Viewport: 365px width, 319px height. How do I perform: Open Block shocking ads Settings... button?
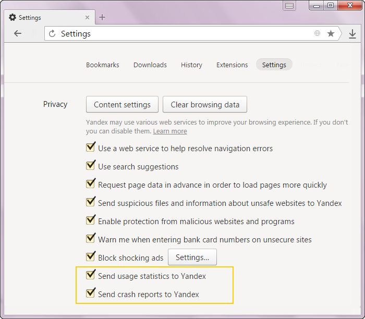click(192, 257)
